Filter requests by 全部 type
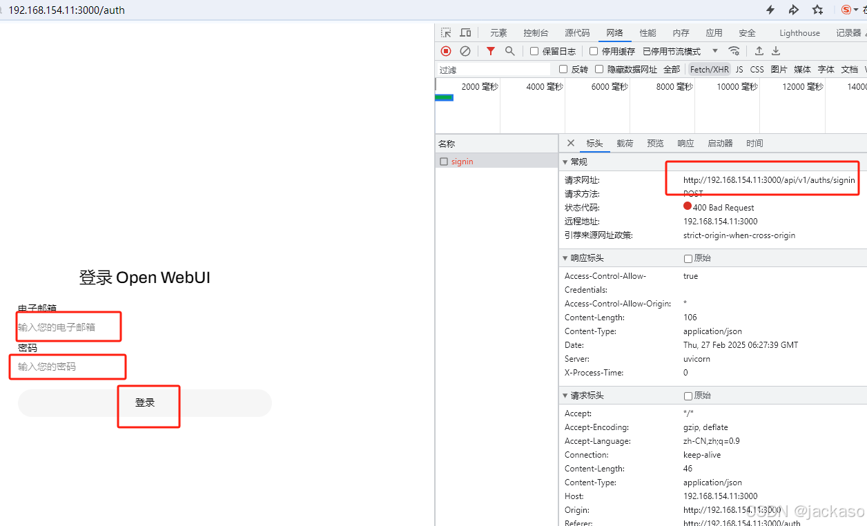 tap(672, 69)
